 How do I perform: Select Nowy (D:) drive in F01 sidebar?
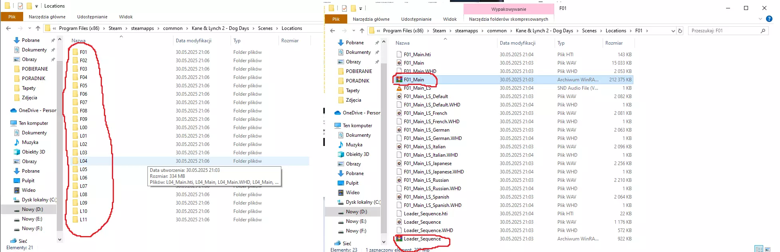353,212
